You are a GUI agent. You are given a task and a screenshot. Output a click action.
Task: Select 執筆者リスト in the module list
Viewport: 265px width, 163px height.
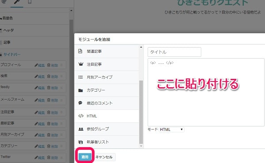click(106, 142)
